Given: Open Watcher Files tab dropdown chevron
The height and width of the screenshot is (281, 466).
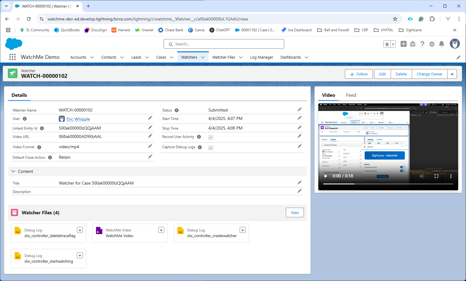Looking at the screenshot, I should pos(241,57).
